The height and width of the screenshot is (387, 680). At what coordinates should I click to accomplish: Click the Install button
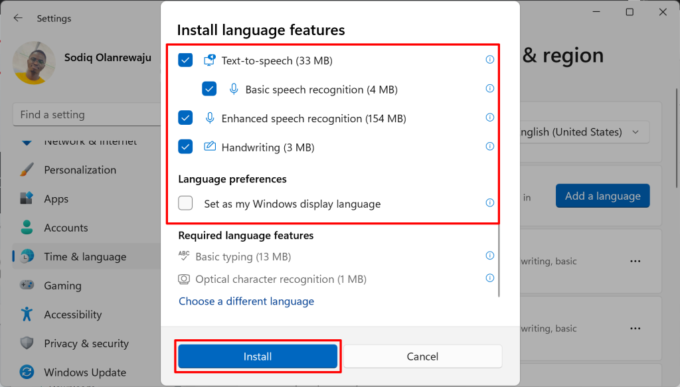258,356
